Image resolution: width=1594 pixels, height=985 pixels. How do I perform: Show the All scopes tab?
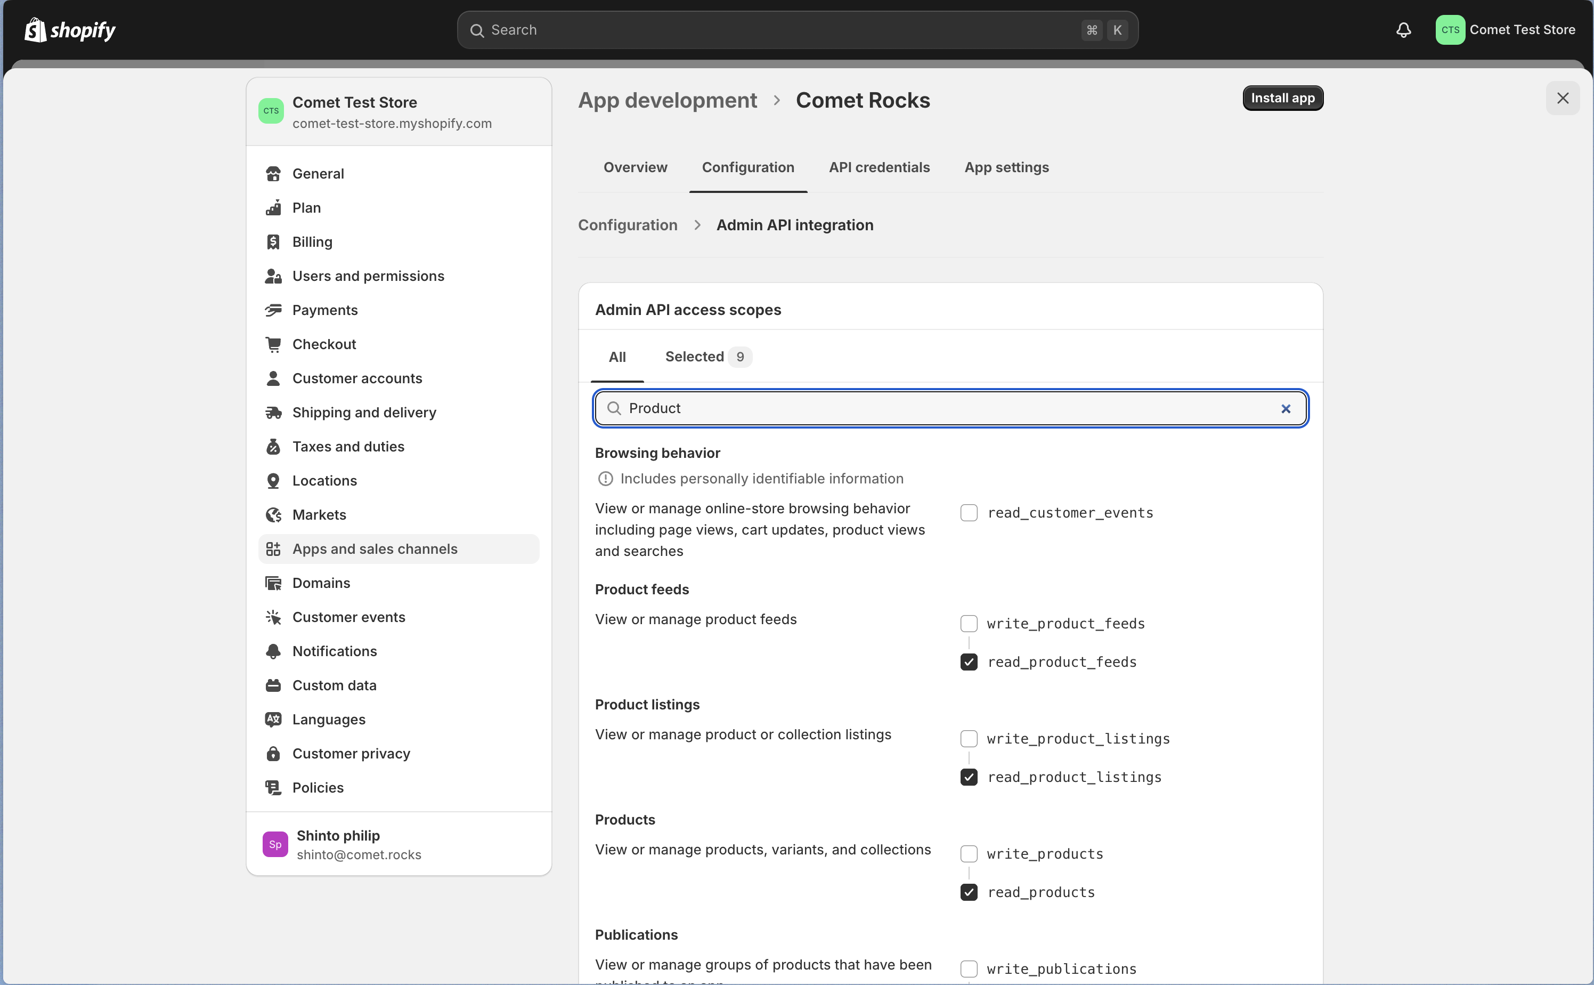pyautogui.click(x=616, y=357)
